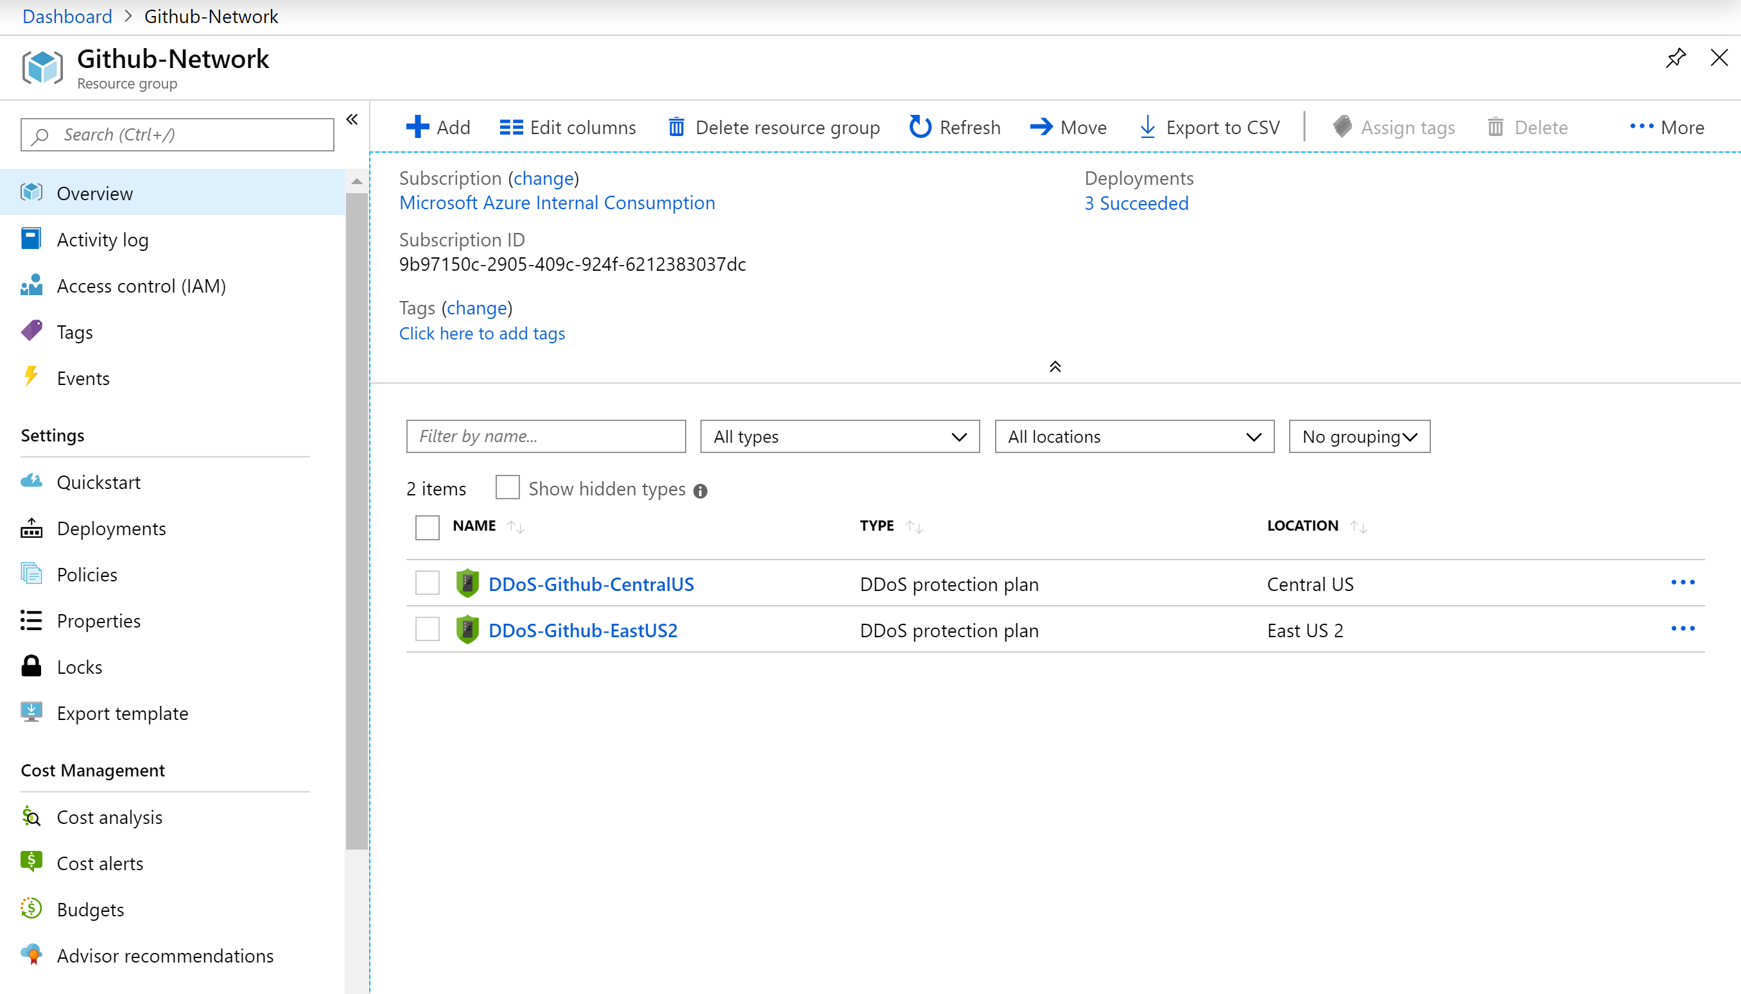Screen dimensions: 1741x994
Task: Open the All types dropdown
Action: click(840, 436)
